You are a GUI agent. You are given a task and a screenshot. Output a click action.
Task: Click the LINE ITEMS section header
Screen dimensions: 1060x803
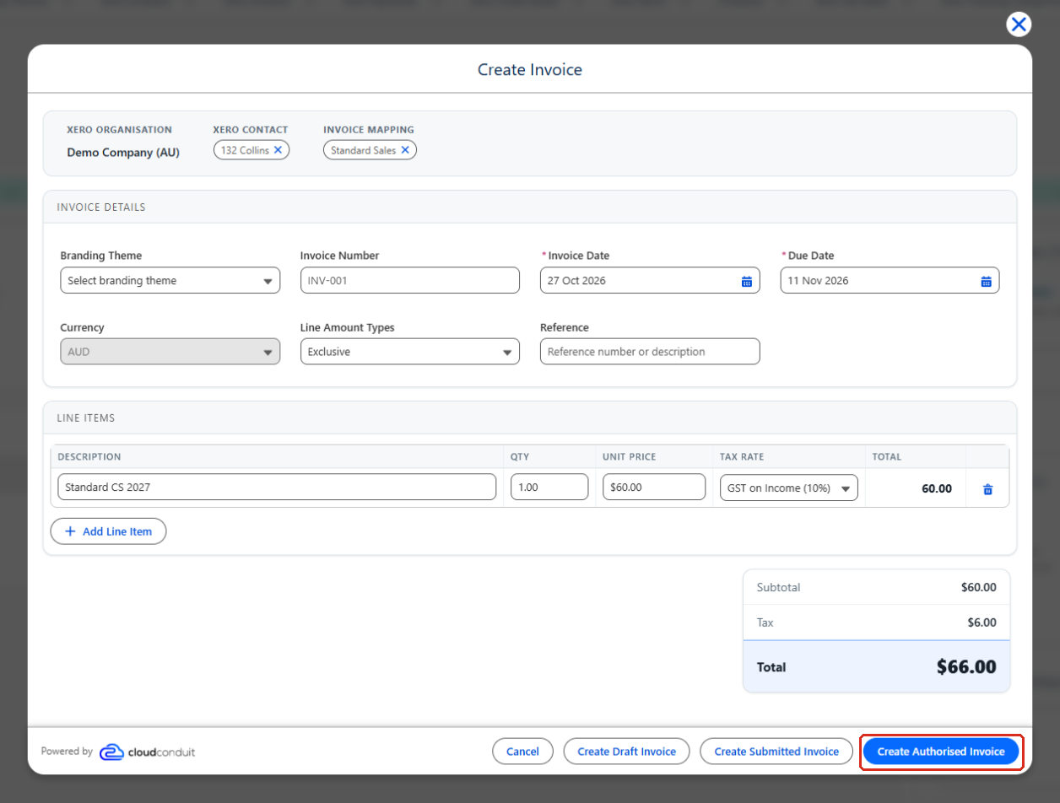pyautogui.click(x=86, y=418)
